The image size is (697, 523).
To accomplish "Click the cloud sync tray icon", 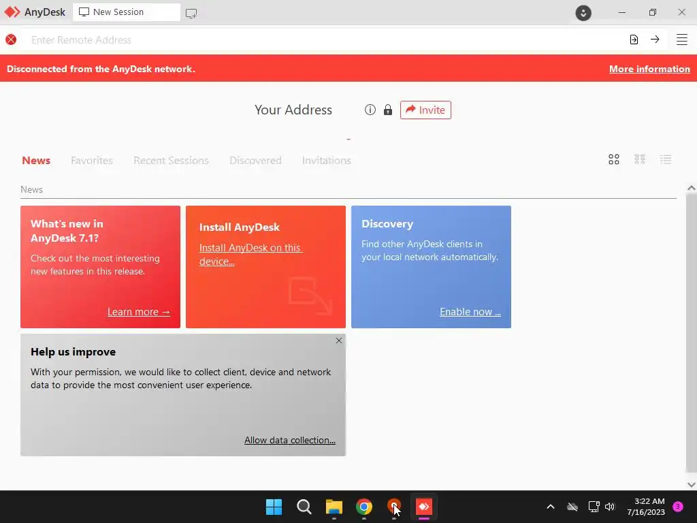I will click(x=572, y=507).
